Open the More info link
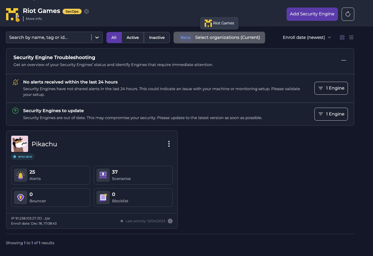 point(34,19)
